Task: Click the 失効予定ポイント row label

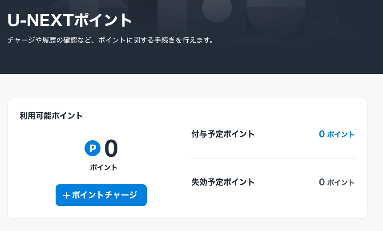Action: click(x=223, y=182)
